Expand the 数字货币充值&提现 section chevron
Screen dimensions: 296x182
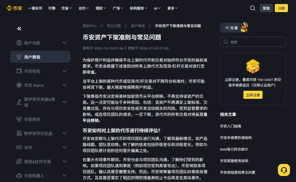[x=64, y=102]
